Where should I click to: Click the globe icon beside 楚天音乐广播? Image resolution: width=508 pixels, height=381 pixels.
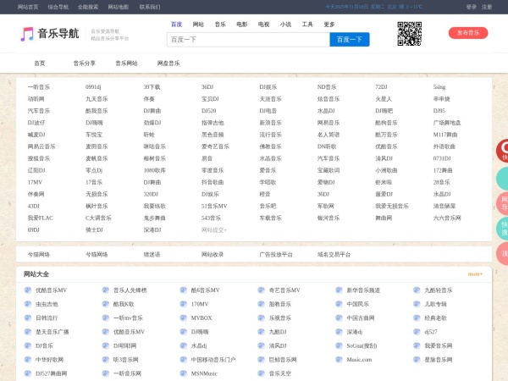click(28, 332)
